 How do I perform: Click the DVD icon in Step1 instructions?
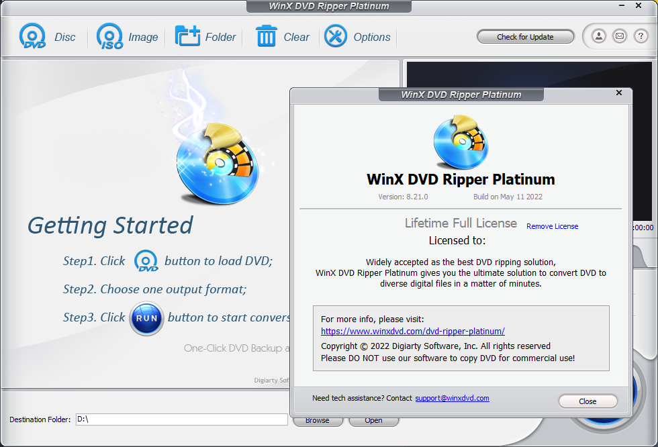[146, 261]
